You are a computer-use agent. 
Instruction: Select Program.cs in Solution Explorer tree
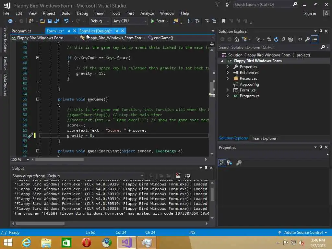pyautogui.click(x=249, y=96)
